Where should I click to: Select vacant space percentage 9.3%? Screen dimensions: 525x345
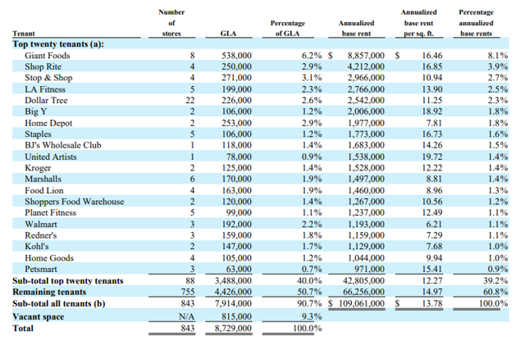[x=312, y=316]
